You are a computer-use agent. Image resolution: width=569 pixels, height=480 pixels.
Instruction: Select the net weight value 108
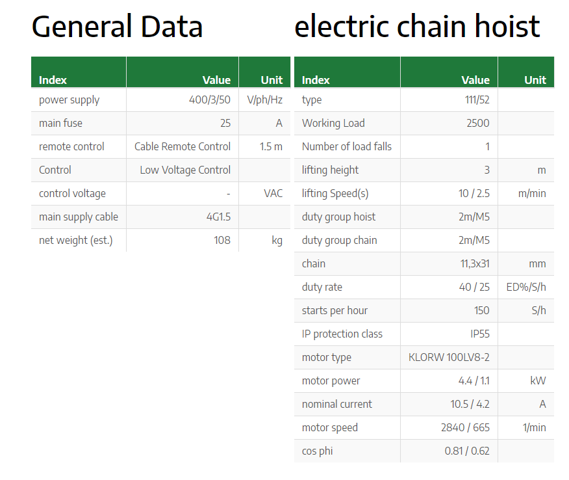[221, 240]
